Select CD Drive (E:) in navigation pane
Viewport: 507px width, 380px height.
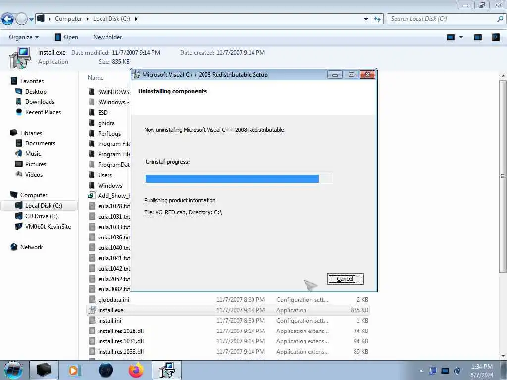42,216
